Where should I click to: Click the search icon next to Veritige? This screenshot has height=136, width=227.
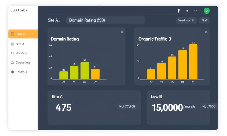tap(12, 53)
